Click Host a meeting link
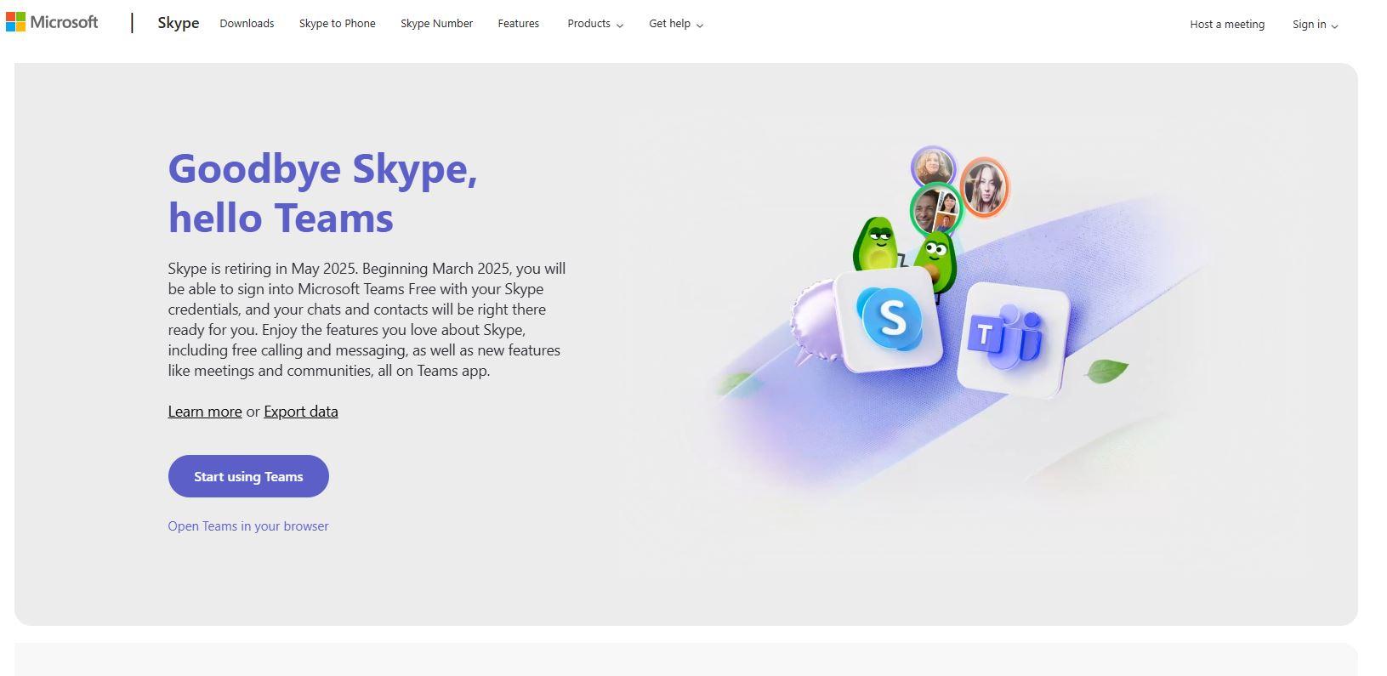Screen dimensions: 1387x676 (1227, 25)
